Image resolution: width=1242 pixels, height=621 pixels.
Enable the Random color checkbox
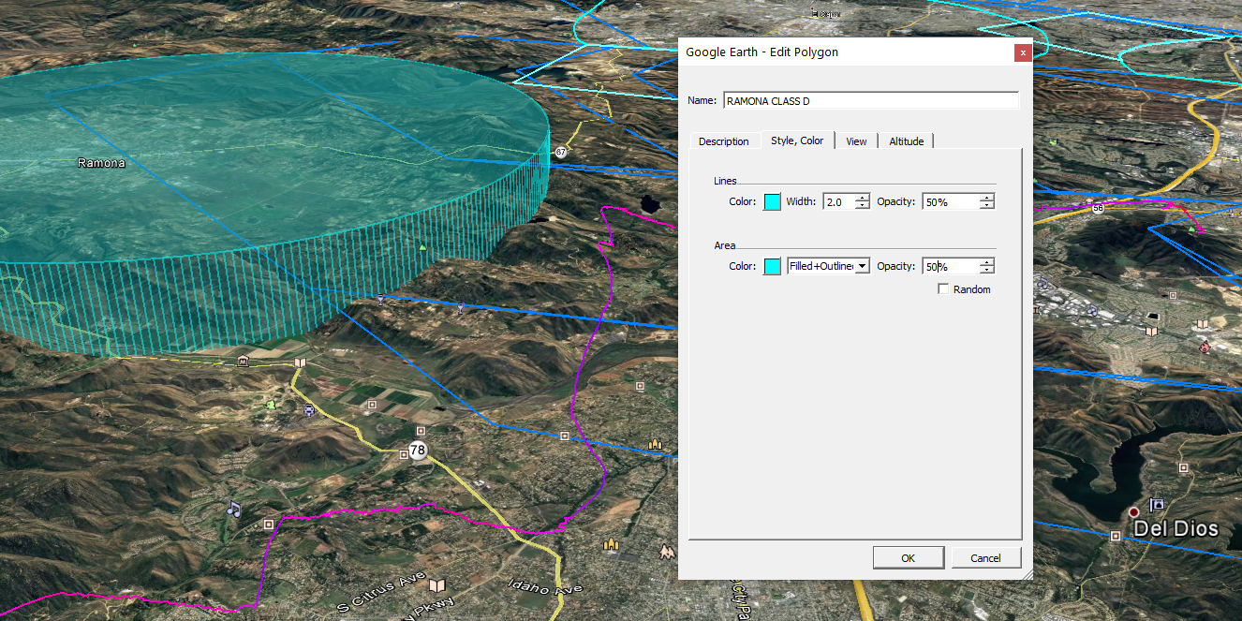pos(943,288)
